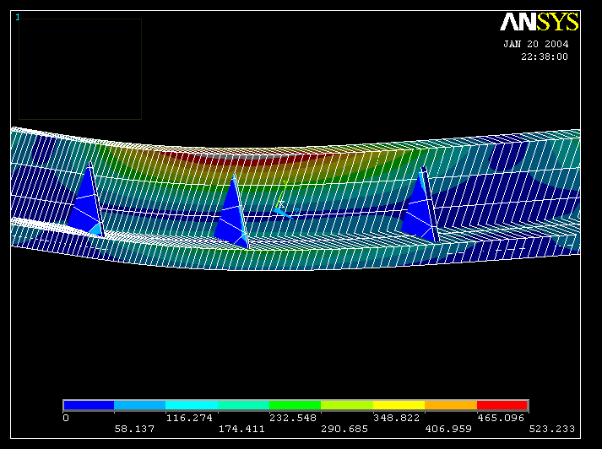Click the teal-green legend color band
The image size is (602, 449).
243,405
